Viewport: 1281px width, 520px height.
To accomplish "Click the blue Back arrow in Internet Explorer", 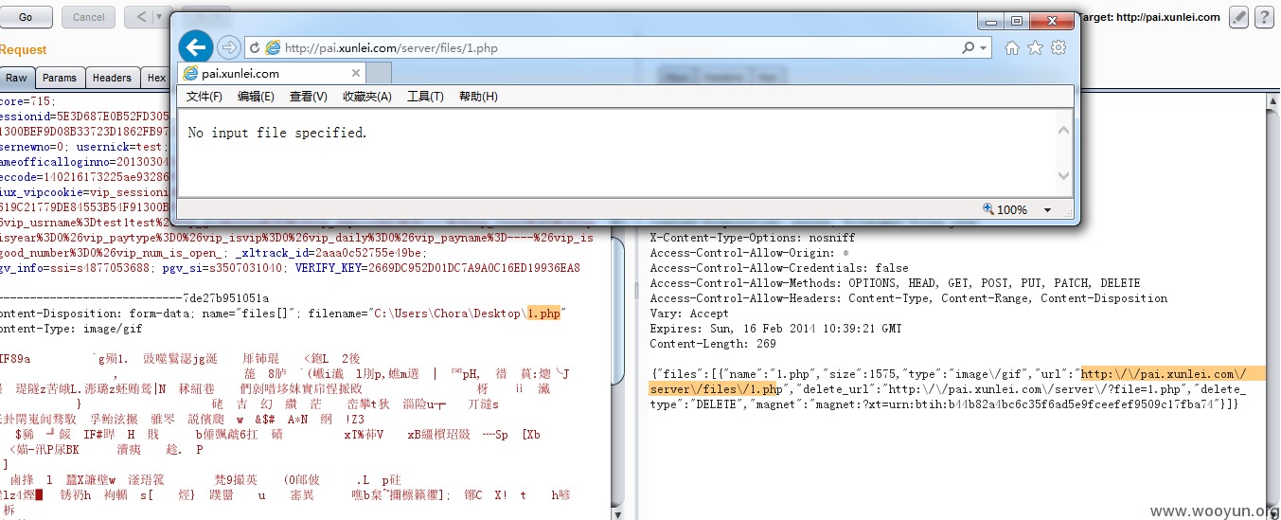I will (196, 46).
